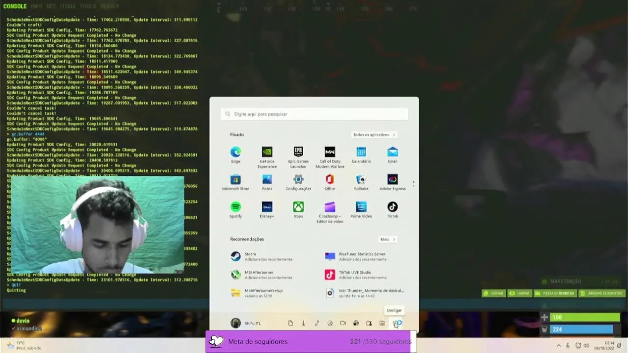The height and width of the screenshot is (353, 628).
Task: Launch GeForce Experience from Start menu
Action: [x=267, y=157]
